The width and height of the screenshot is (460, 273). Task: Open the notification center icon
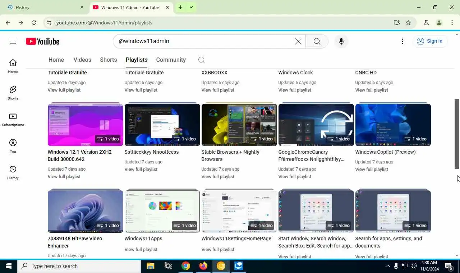[x=449, y=266]
